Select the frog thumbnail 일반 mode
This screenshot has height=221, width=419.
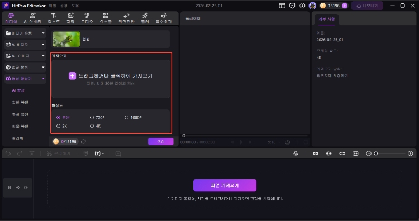coord(66,39)
